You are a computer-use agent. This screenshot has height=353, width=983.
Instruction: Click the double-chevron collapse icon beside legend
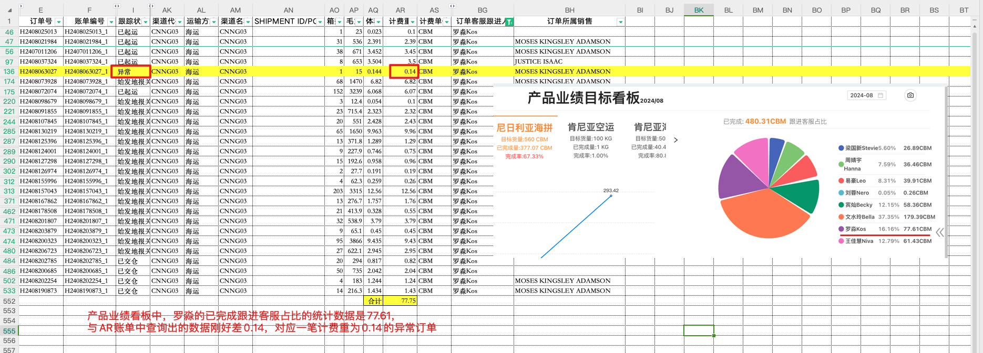tap(939, 232)
